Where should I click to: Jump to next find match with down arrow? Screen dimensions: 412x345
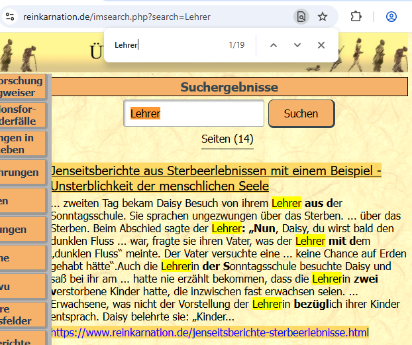click(297, 45)
